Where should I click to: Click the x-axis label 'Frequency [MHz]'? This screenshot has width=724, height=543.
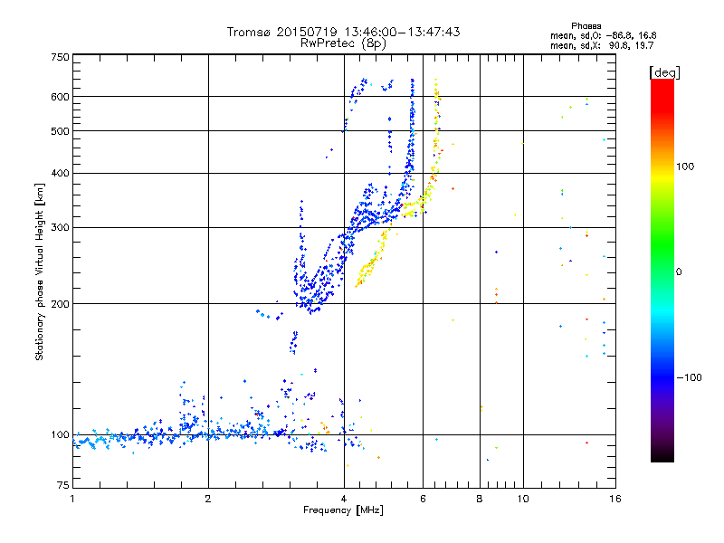click(343, 510)
